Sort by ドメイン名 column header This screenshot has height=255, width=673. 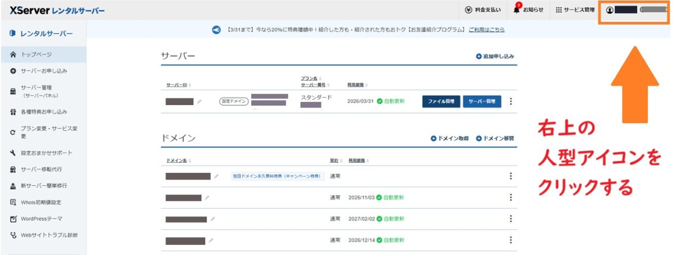pos(178,160)
